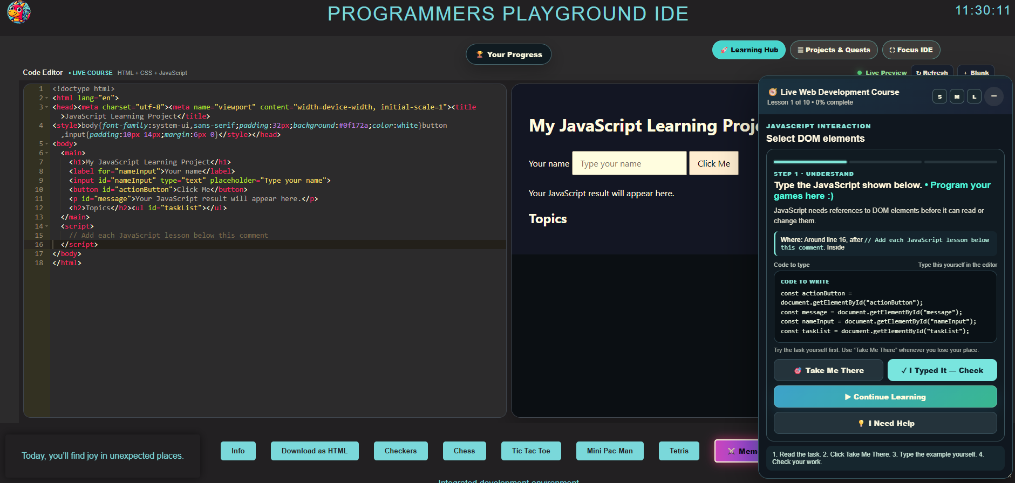Click line number 18 in the gutter

click(39, 263)
